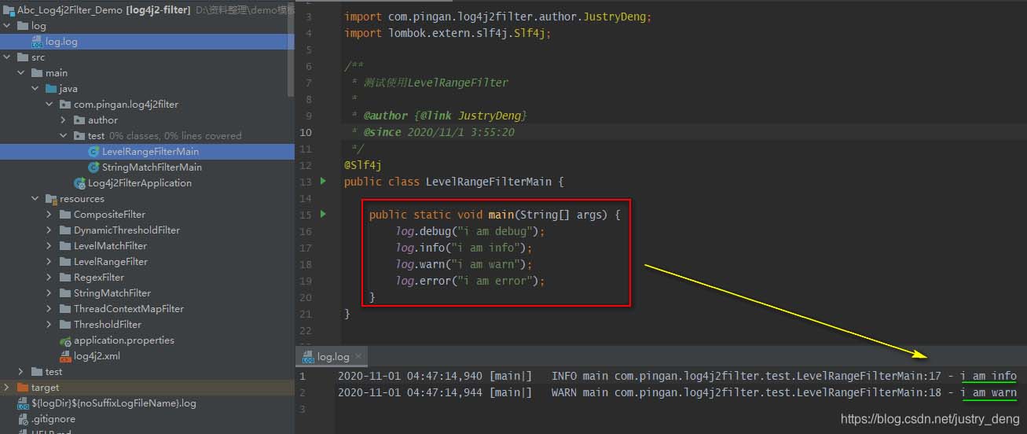Select .gitignore in project tree
This screenshot has height=434, width=1027.
[x=53, y=419]
